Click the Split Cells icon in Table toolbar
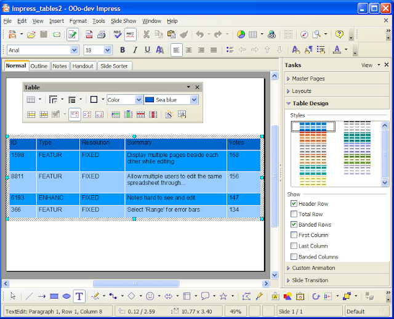This screenshot has width=394, height=319. [44, 115]
